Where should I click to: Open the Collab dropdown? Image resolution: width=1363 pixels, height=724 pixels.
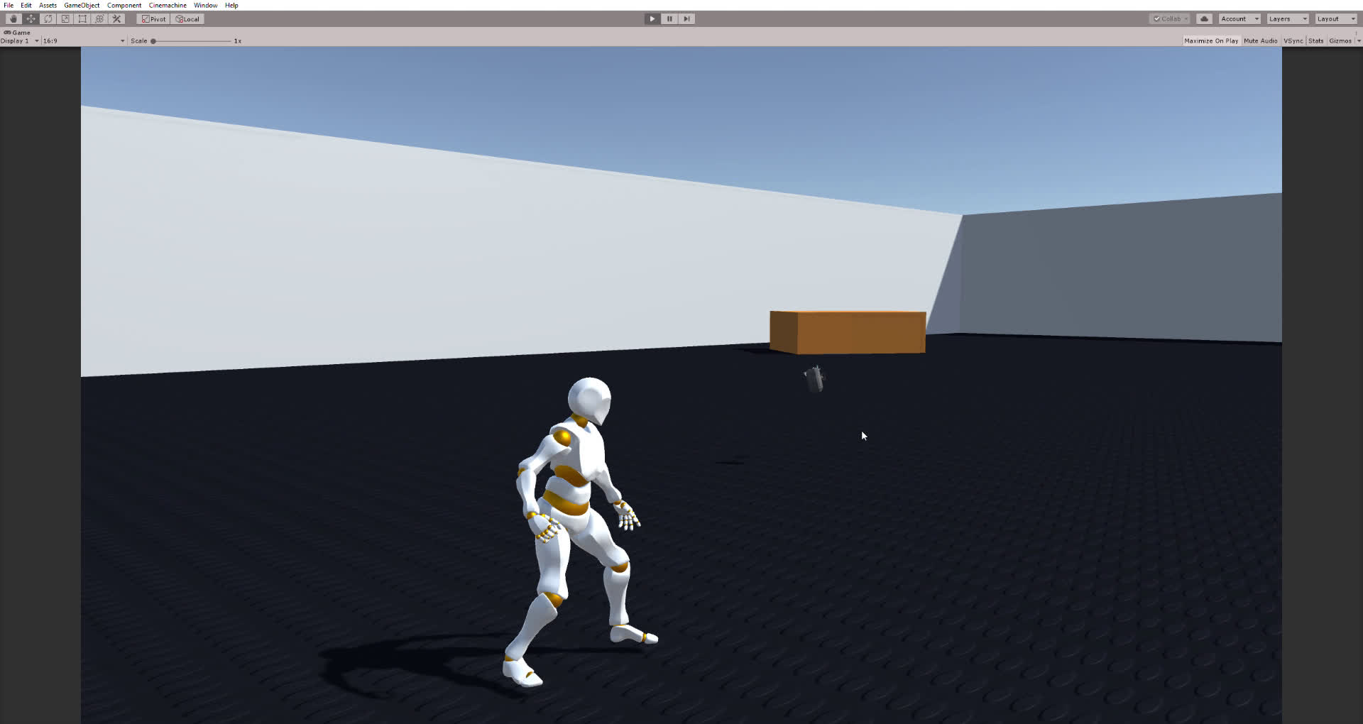(1169, 19)
